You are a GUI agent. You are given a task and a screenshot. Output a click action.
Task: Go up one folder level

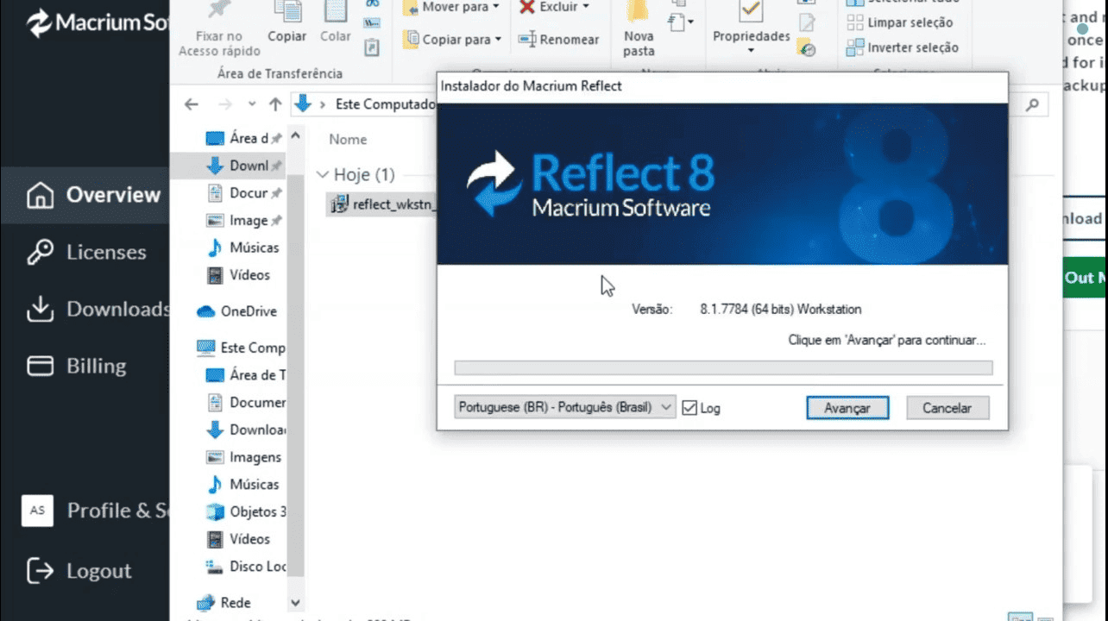(x=275, y=104)
